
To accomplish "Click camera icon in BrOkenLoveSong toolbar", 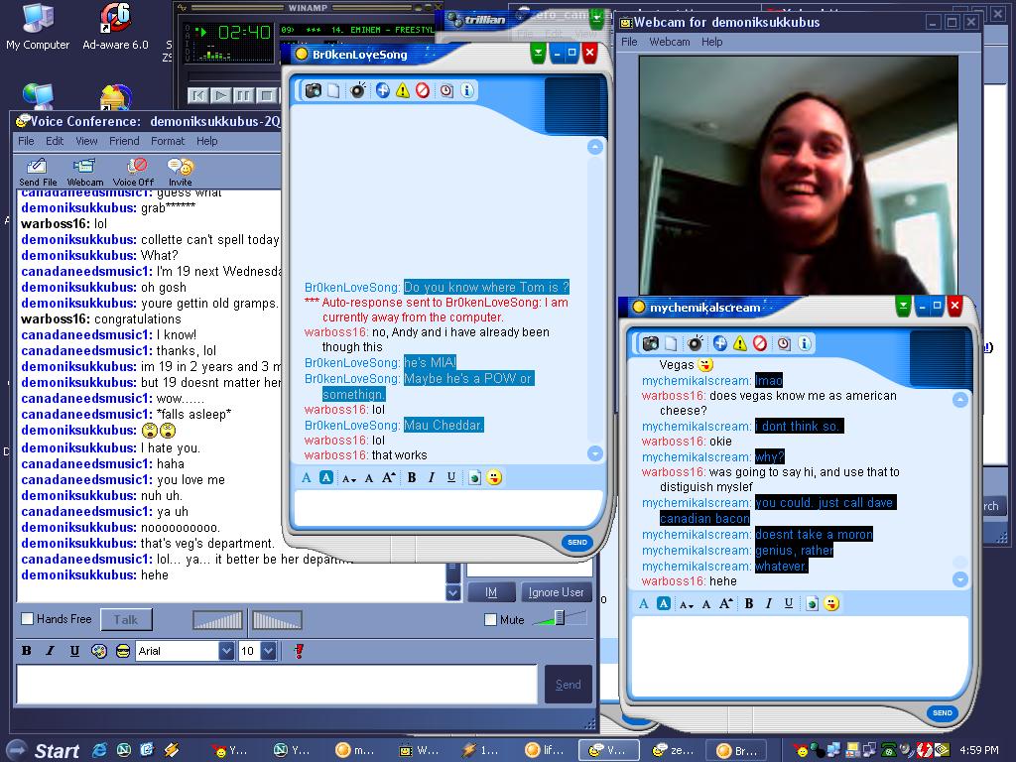I will [313, 90].
